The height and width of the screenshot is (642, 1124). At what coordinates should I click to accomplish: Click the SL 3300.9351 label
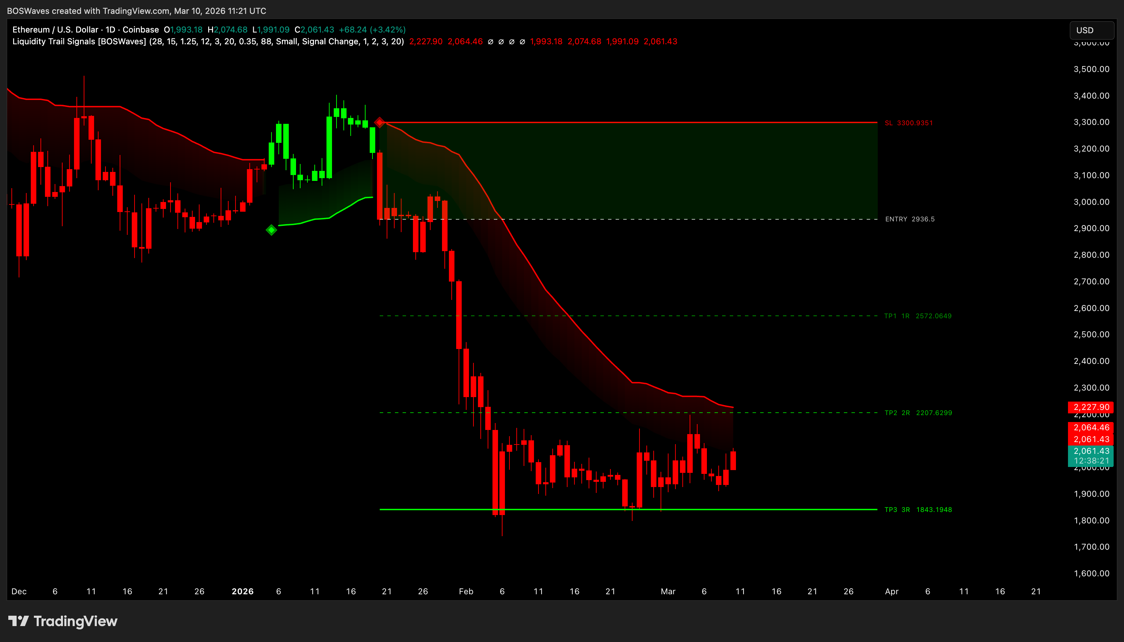[909, 123]
